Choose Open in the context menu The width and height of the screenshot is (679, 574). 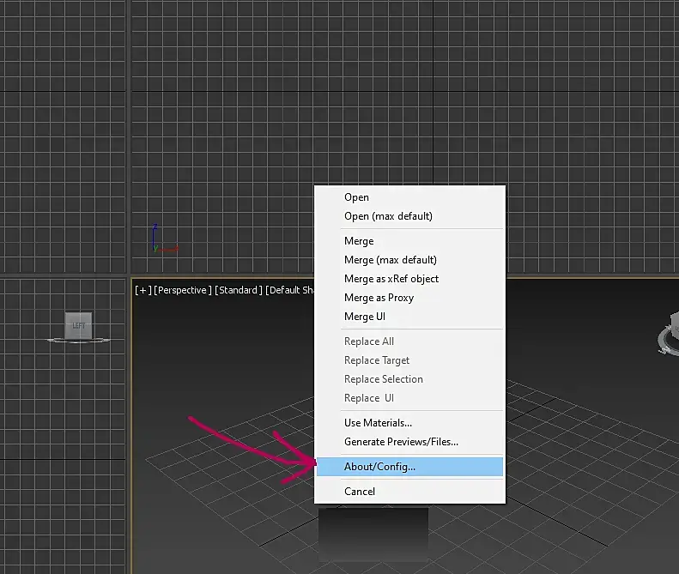tap(409, 197)
